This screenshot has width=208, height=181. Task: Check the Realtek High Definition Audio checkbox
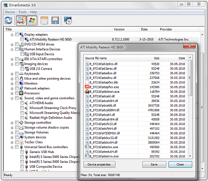pyautogui.click(x=22, y=118)
